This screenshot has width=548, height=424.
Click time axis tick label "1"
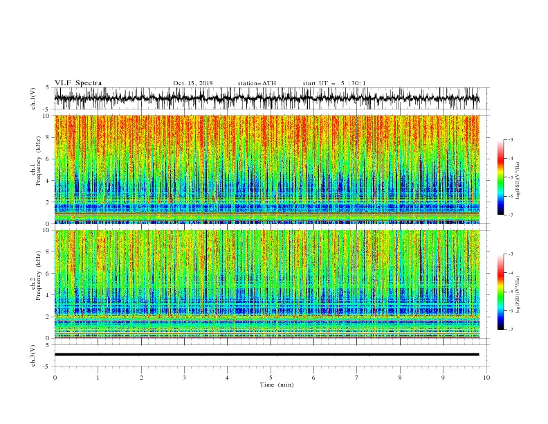(98, 378)
